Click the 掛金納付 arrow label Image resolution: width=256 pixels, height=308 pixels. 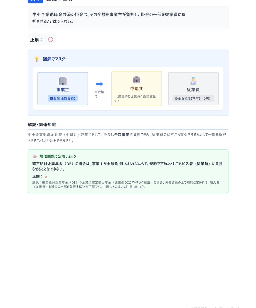tap(99, 94)
